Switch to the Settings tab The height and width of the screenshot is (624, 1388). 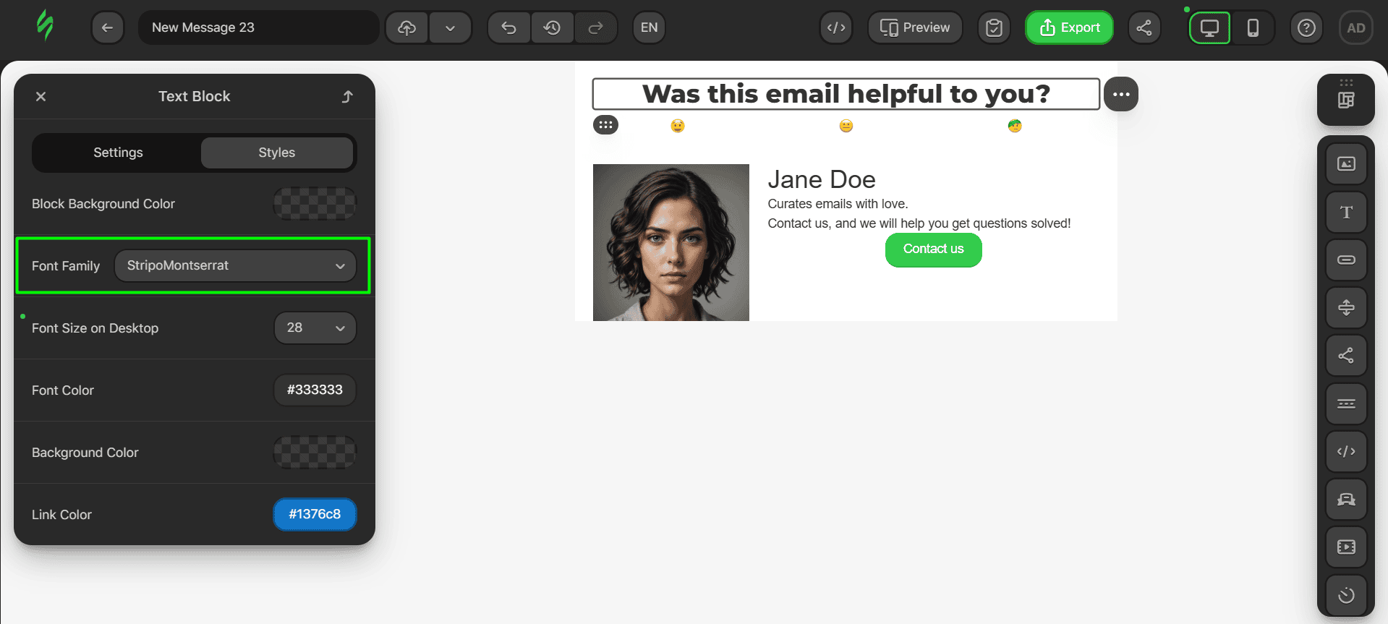pos(118,153)
